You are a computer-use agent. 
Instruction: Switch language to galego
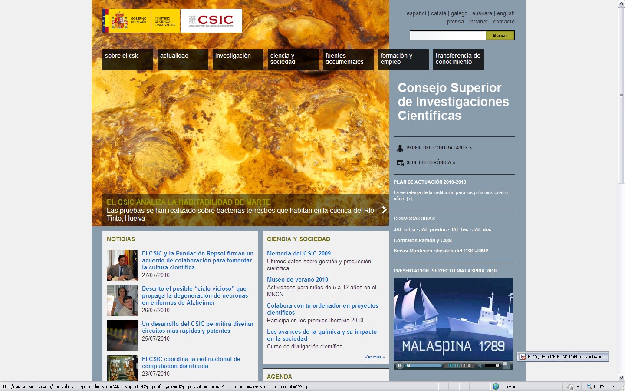coord(459,13)
